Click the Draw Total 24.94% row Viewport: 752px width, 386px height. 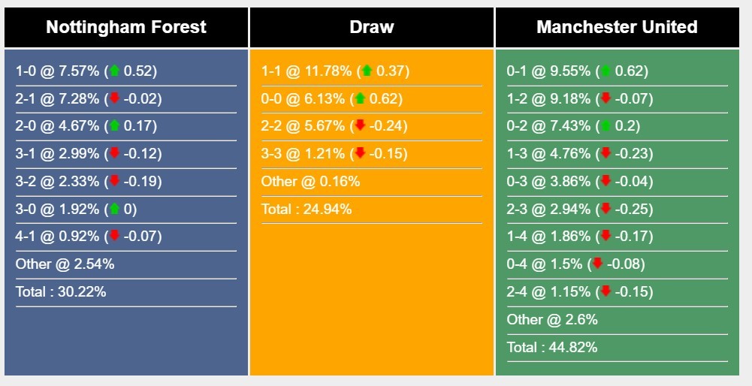pyautogui.click(x=372, y=210)
